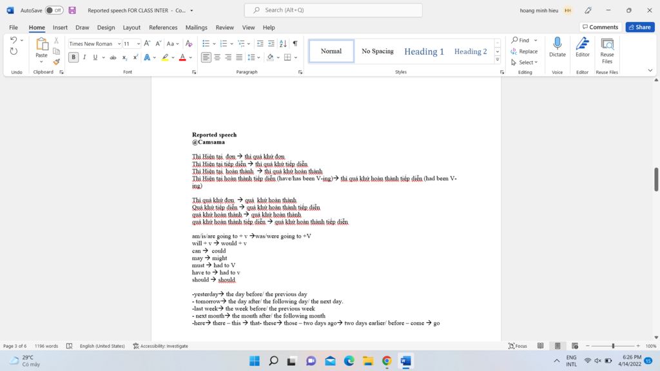
Task: Click the Comments button
Action: coord(600,27)
